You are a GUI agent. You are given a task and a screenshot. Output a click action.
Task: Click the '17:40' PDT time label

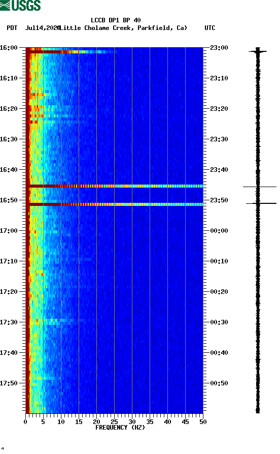[x=9, y=353]
